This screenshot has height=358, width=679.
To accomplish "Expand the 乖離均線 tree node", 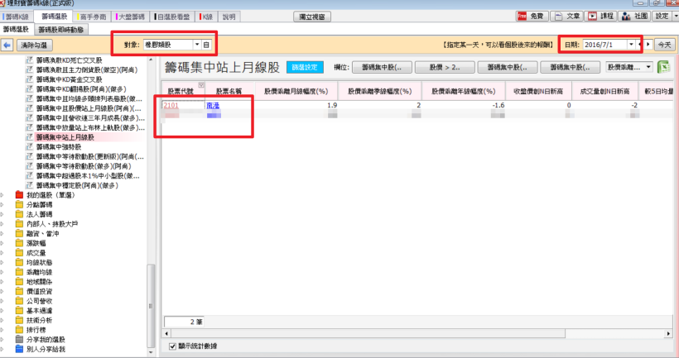I will click(x=2, y=272).
